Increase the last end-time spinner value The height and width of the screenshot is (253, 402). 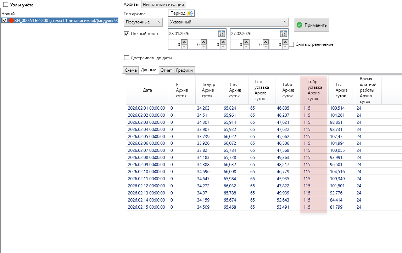pyautogui.click(x=285, y=42)
